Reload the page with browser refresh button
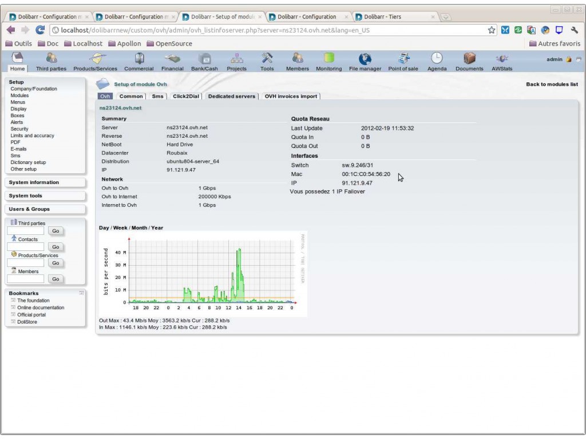This screenshot has height=439, width=586. click(x=40, y=30)
